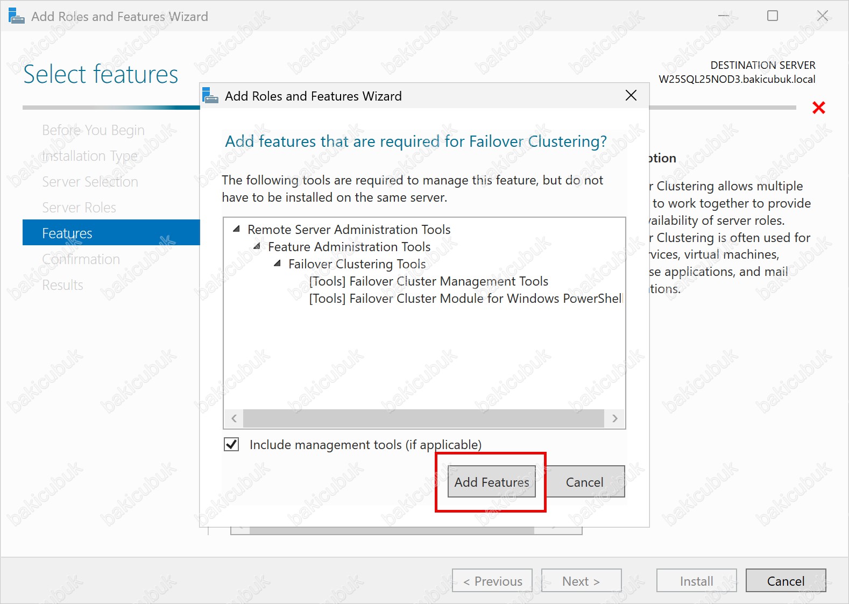Collapse Remote Server Administration Tools node
This screenshot has height=604, width=849.
pos(236,229)
